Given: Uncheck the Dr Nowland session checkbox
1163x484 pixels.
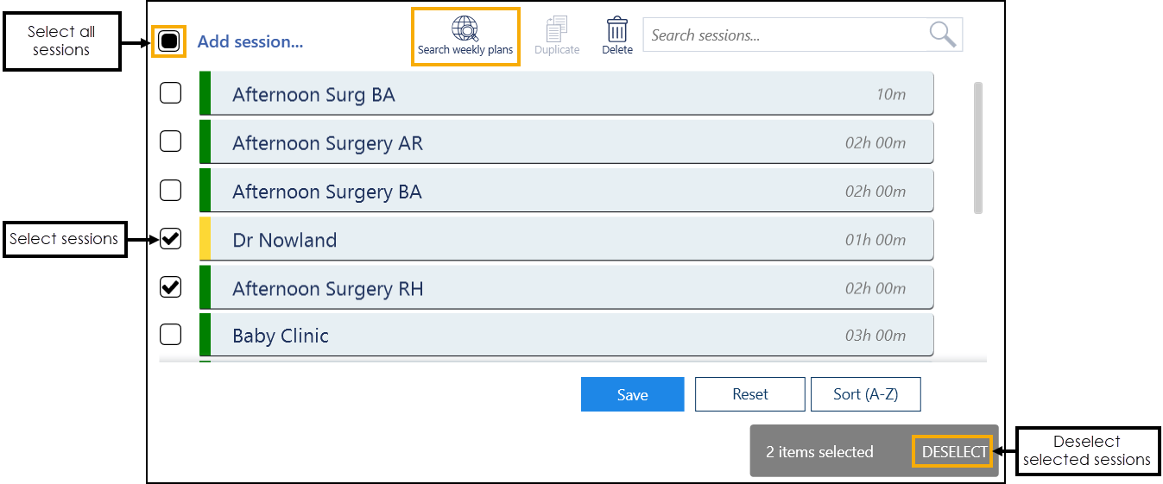Looking at the screenshot, I should (x=171, y=239).
